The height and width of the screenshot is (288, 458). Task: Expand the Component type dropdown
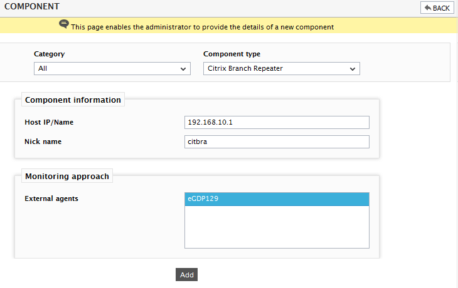[281, 68]
